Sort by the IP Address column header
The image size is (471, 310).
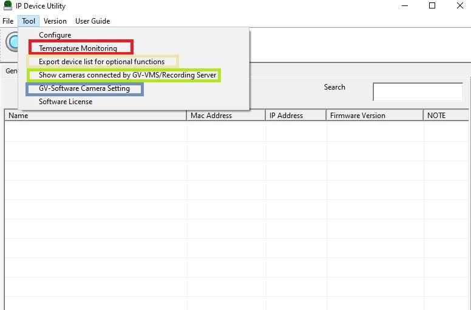[x=296, y=116]
